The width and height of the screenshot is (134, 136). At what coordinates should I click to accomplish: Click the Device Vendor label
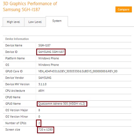tap(15, 78)
